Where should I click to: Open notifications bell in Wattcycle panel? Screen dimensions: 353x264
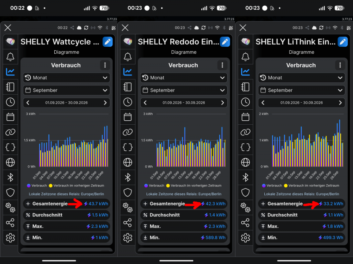[10, 57]
